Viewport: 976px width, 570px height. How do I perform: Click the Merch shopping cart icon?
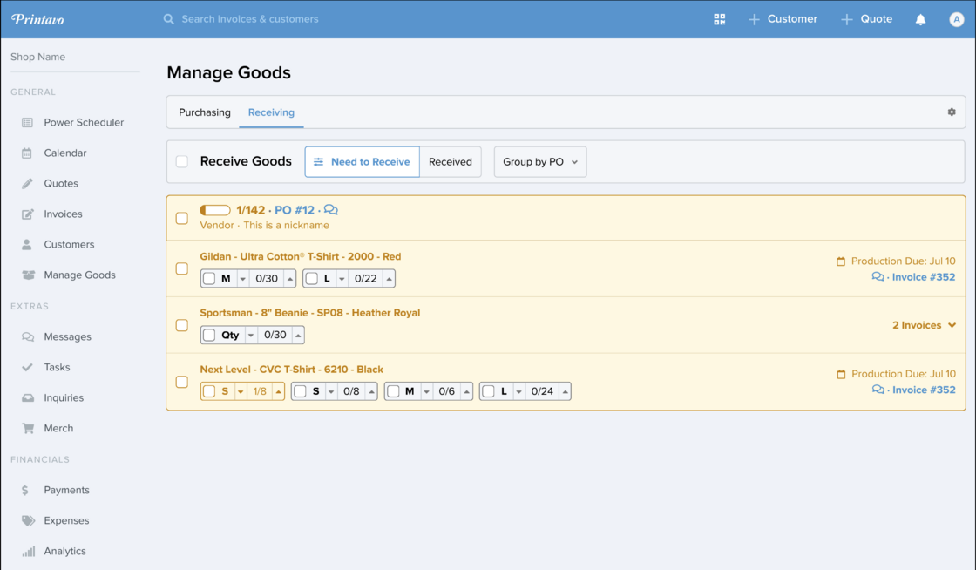tap(27, 429)
